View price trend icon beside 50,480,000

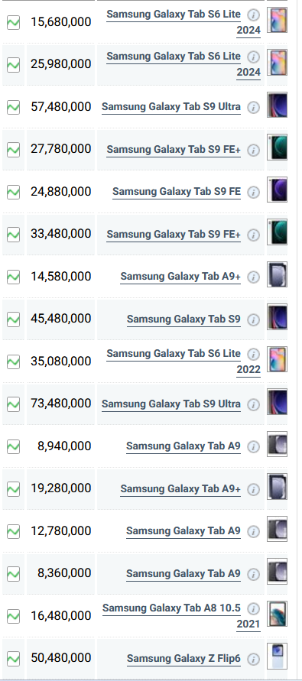tap(14, 658)
